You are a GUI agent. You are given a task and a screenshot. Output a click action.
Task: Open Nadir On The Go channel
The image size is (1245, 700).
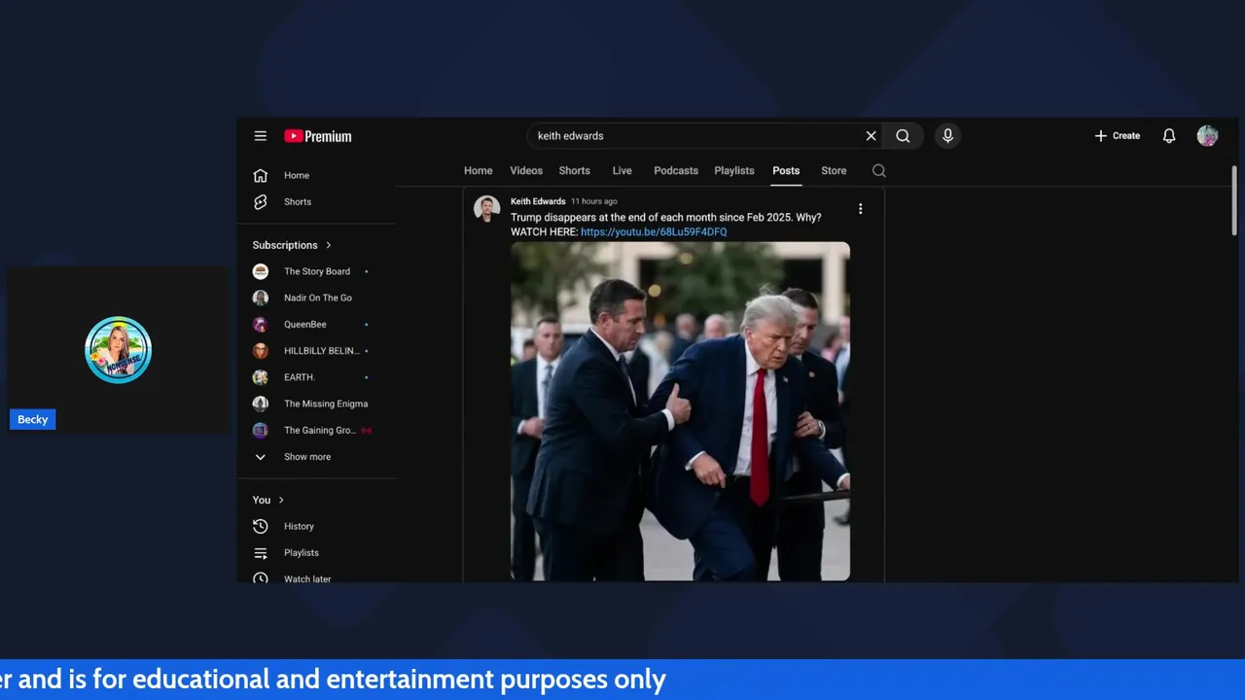(x=317, y=297)
